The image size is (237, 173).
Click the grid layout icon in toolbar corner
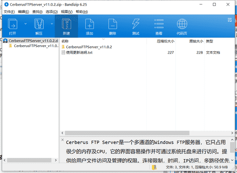[230, 20]
